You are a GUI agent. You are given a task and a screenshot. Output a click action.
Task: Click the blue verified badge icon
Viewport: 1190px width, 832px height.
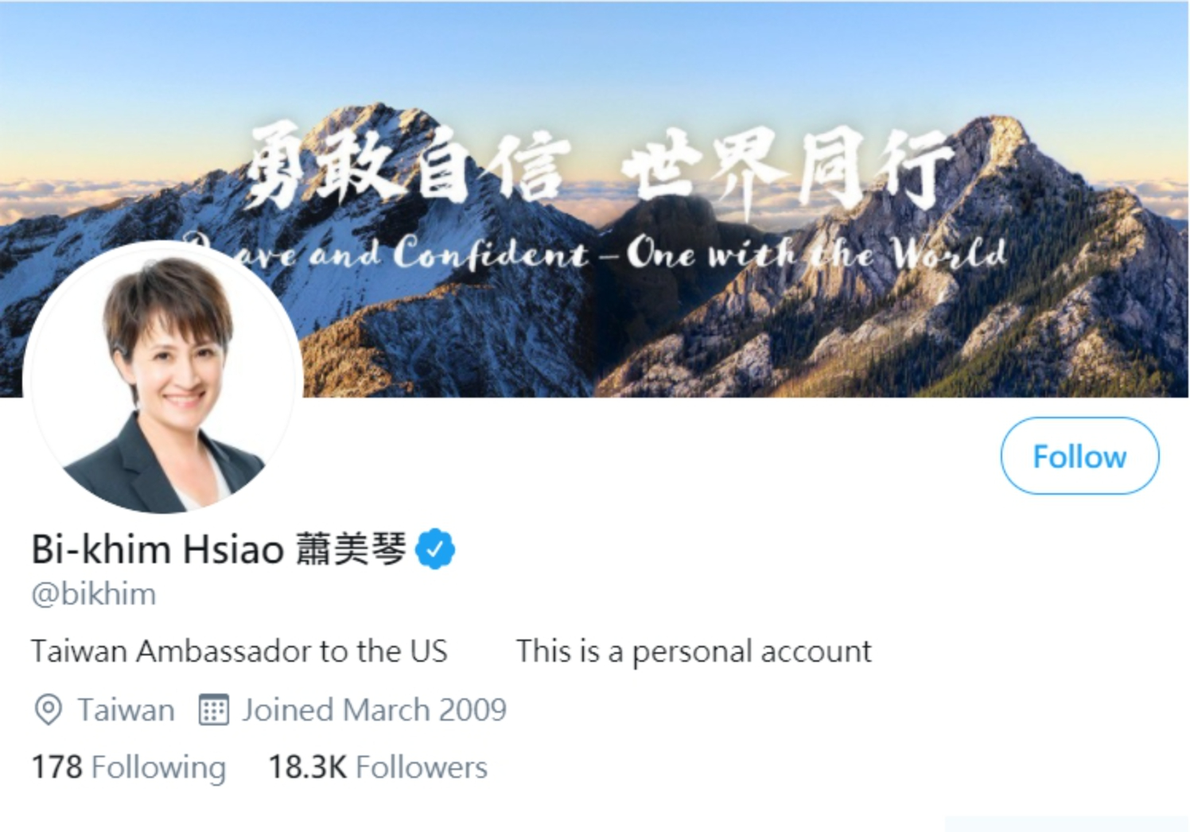coord(435,549)
